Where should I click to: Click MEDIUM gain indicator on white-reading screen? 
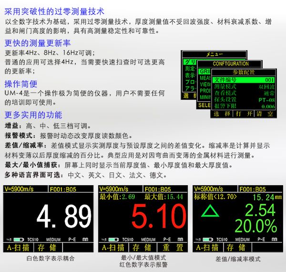coord(54,239)
